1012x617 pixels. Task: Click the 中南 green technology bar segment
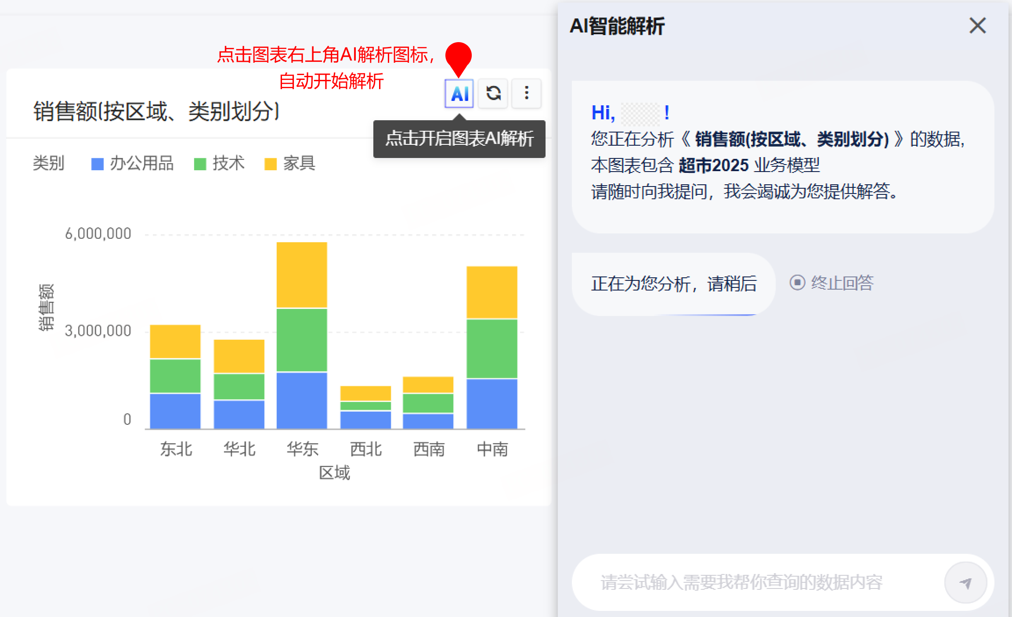pos(492,348)
